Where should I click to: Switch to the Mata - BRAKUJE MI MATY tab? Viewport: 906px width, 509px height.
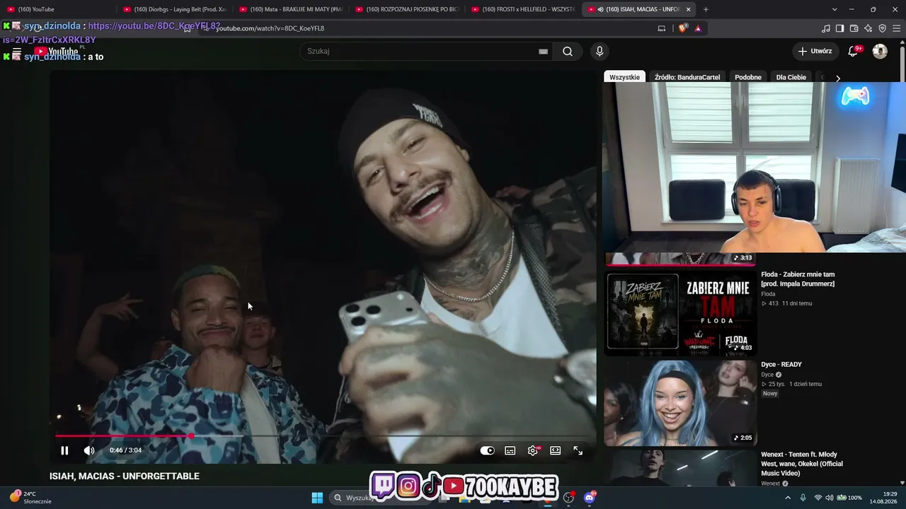tap(290, 9)
